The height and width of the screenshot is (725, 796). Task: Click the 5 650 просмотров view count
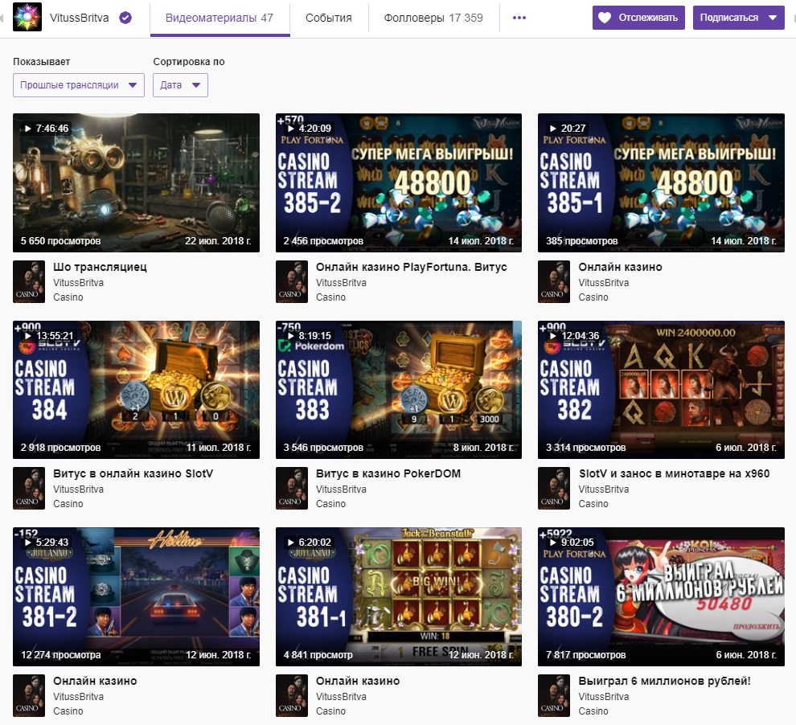tap(60, 241)
